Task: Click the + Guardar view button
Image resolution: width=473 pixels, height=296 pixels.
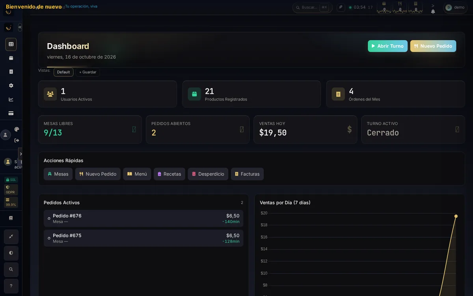Action: pos(88,72)
